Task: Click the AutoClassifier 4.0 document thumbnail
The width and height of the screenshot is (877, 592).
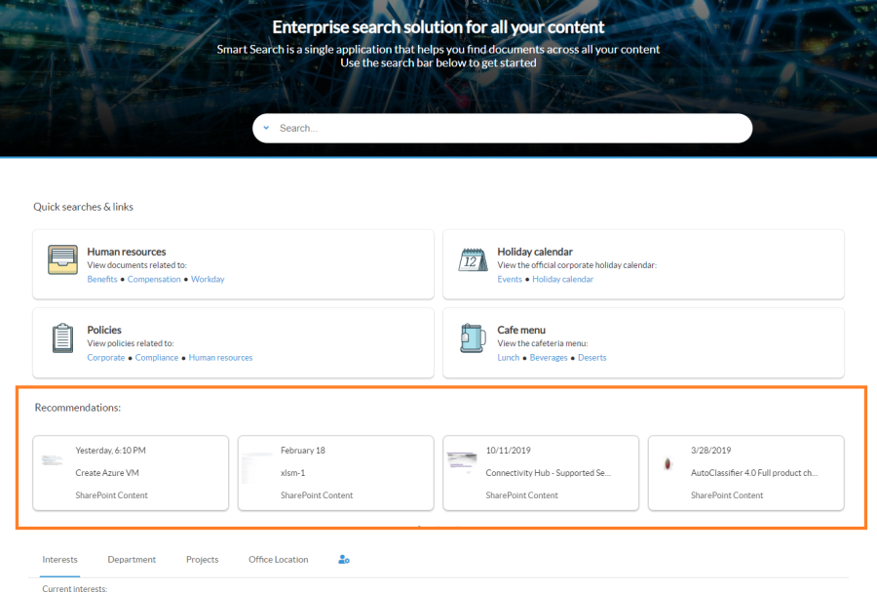Action: click(667, 463)
